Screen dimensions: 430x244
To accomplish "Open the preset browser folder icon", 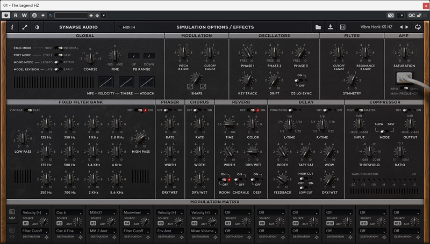I will (318, 27).
